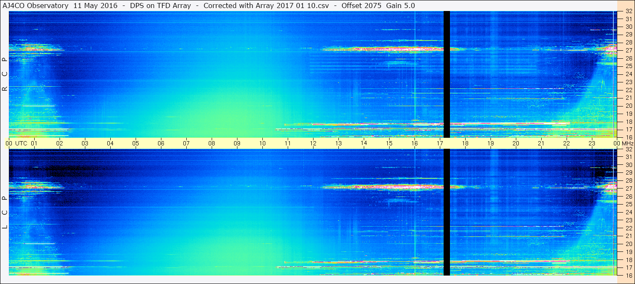The image size is (635, 284).
Task: Click the 23 UTC hour marker
Action: click(592, 143)
